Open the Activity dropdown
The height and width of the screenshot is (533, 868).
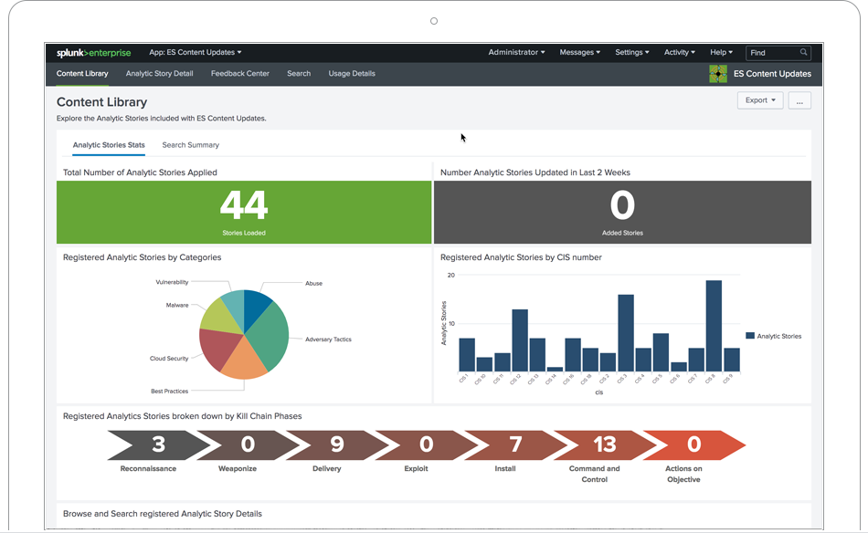(679, 52)
